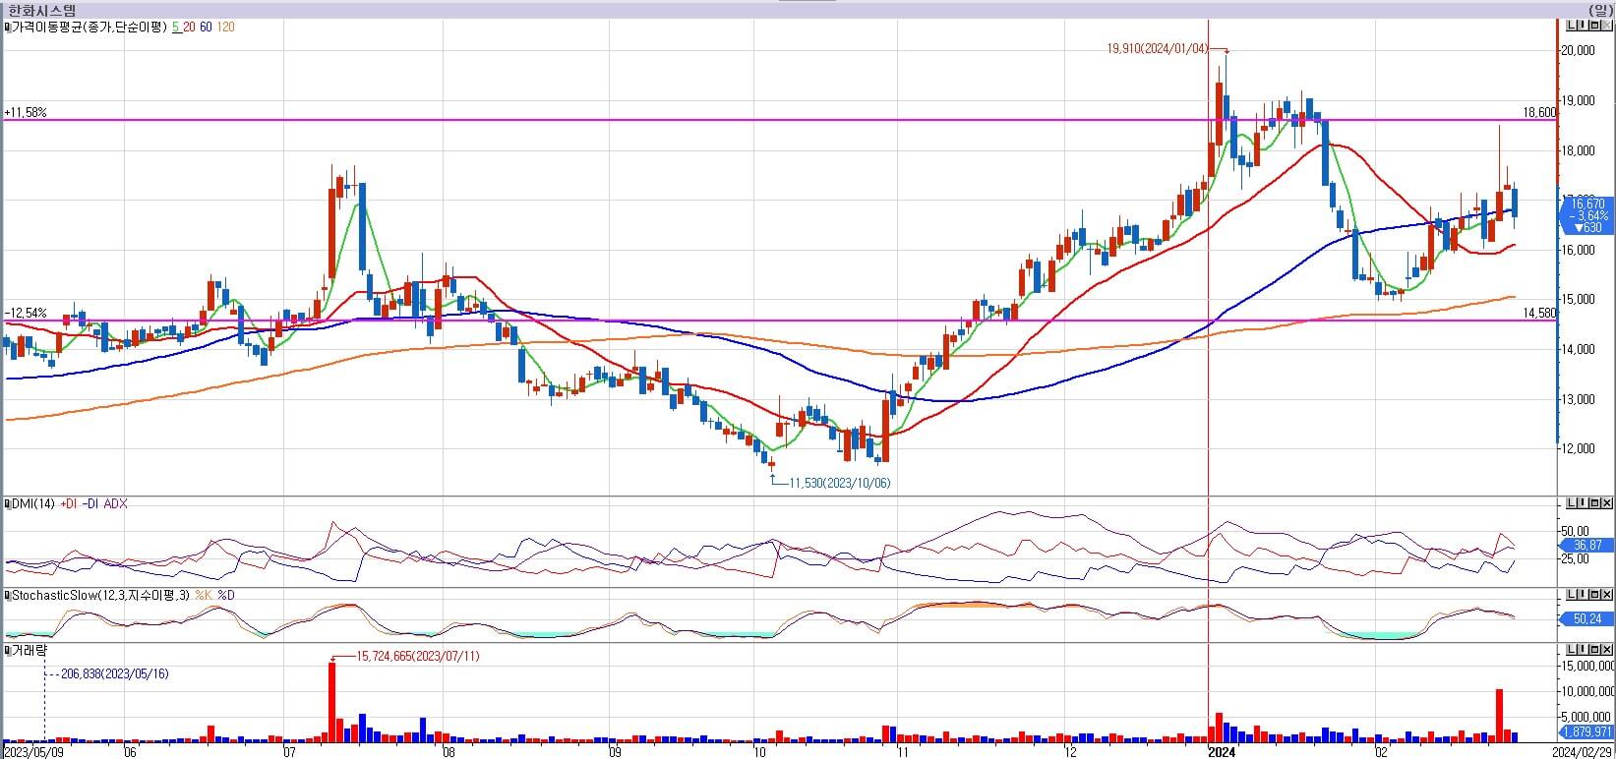Close the price moving average chart panel
Screen dimensions: 1616x759
point(1607,26)
